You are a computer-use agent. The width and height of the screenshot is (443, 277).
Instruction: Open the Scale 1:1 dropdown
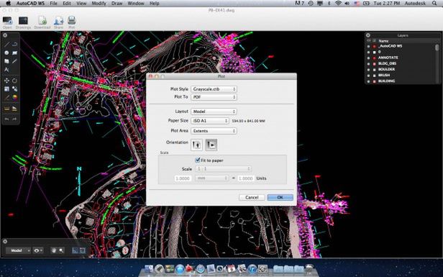pyautogui.click(x=223, y=169)
